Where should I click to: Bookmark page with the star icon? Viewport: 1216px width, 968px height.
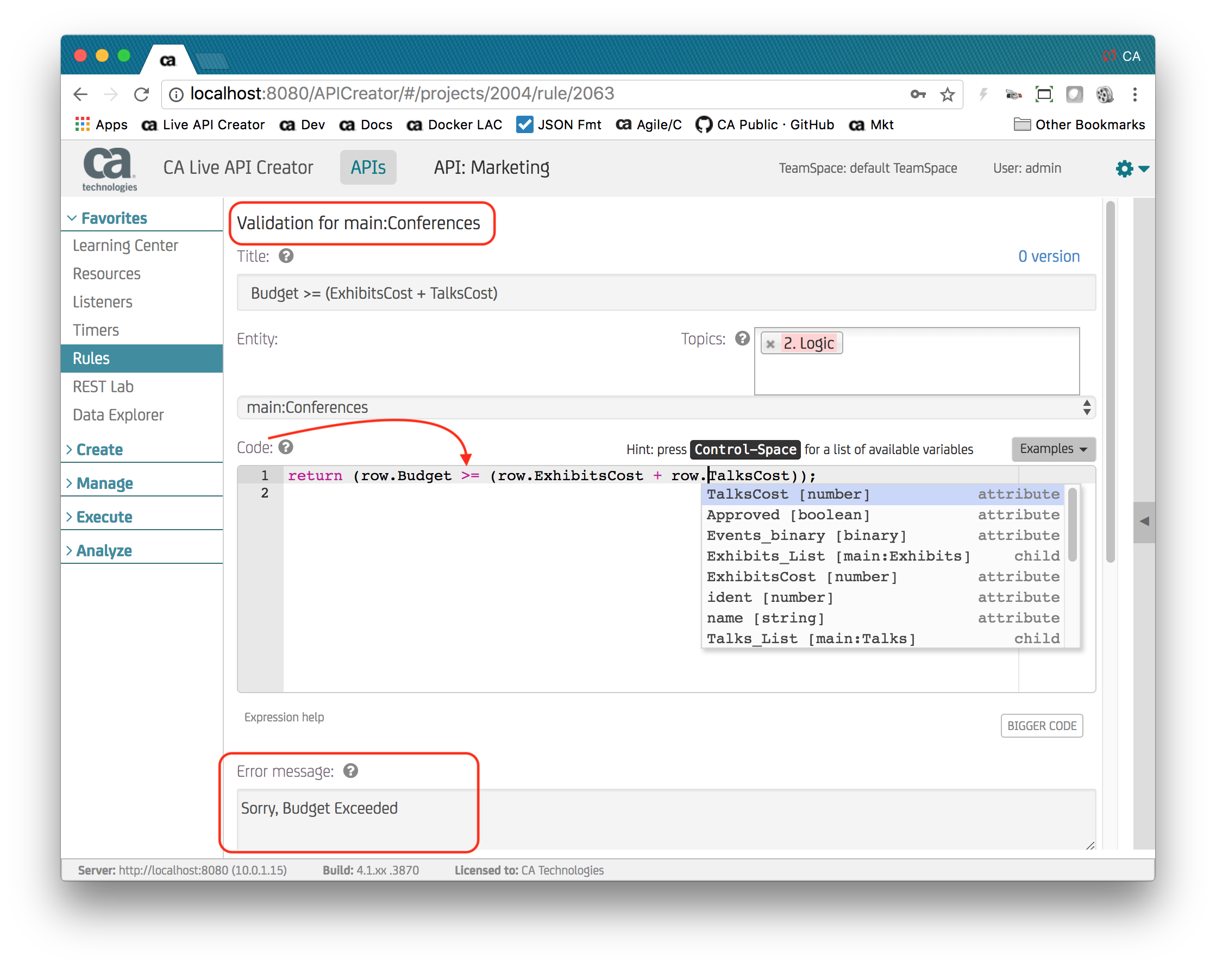(947, 94)
